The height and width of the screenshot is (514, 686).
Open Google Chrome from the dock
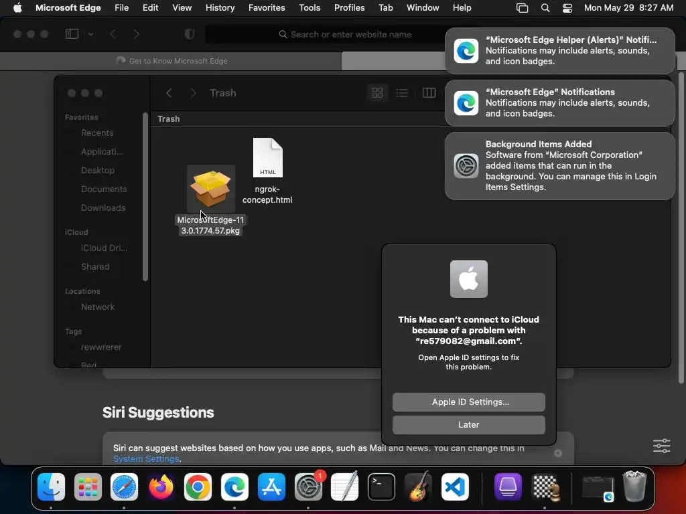[x=198, y=487]
